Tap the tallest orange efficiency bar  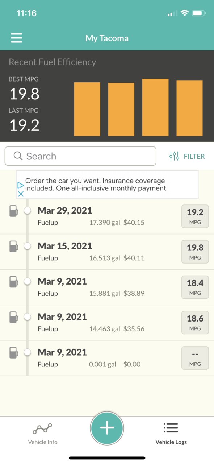[155, 107]
